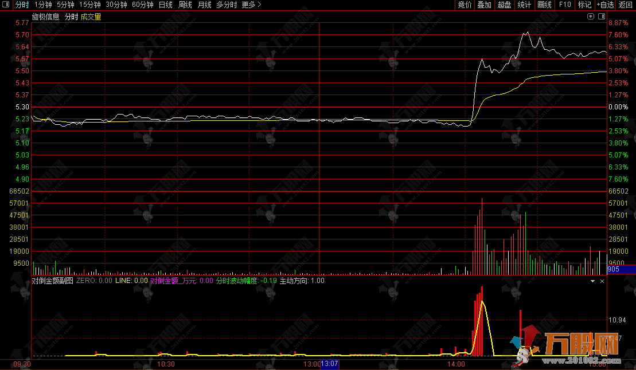Screen dimensions: 636x370
Task: Click the 13:07 time axis marker
Action: pyautogui.click(x=330, y=364)
